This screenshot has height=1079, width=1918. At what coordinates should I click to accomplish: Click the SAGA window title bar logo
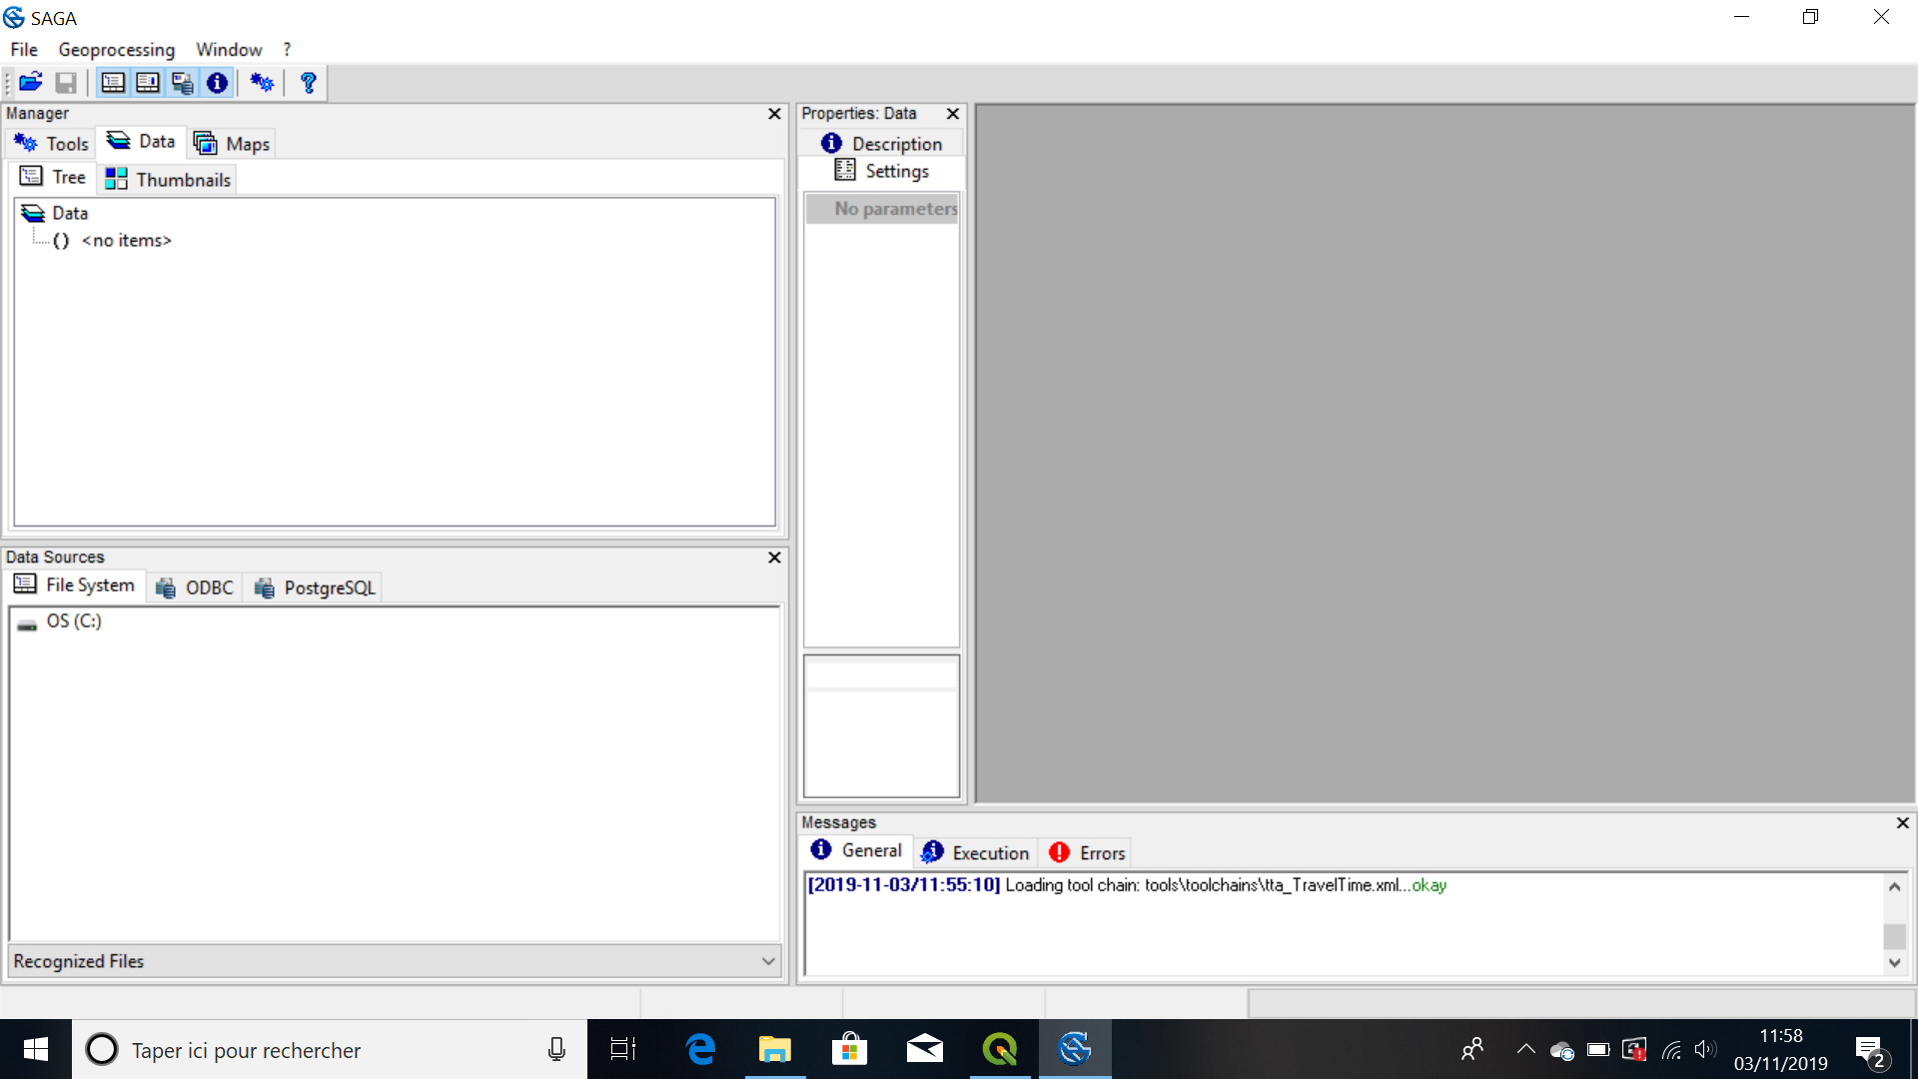(14, 18)
